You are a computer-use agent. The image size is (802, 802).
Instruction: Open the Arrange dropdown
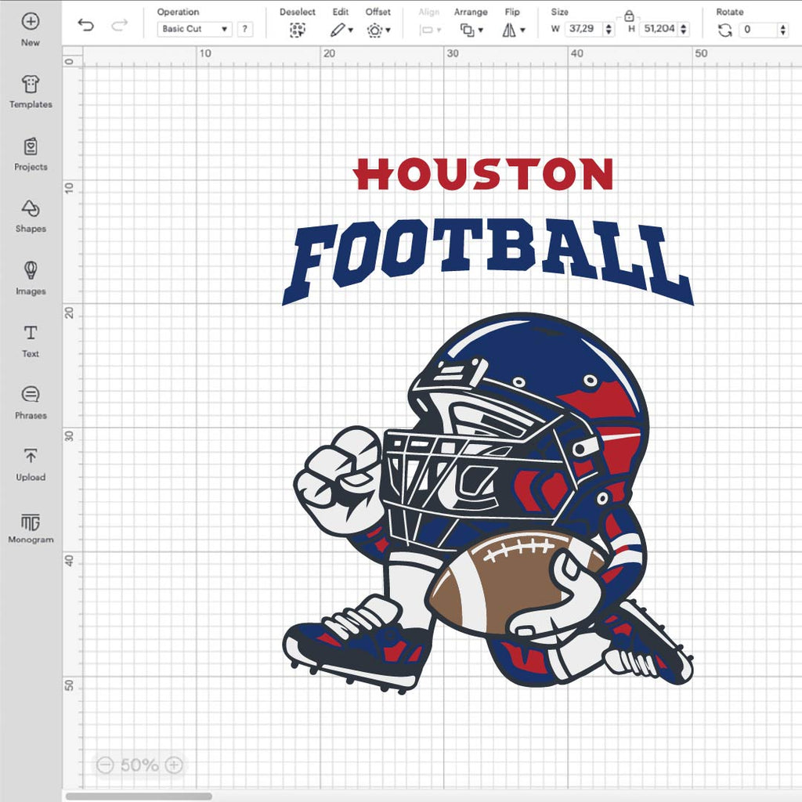(471, 30)
